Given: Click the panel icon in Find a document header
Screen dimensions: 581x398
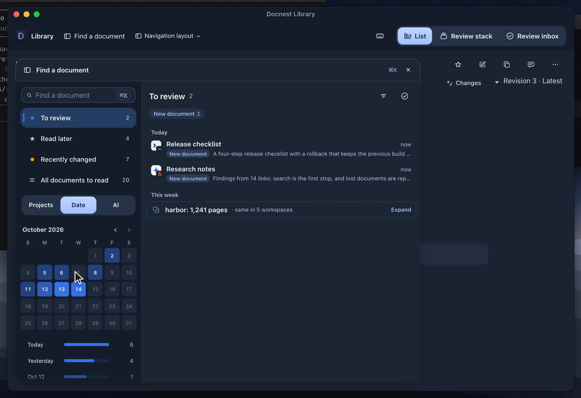Looking at the screenshot, I should [x=27, y=70].
